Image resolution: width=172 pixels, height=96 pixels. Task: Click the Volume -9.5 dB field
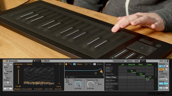(x=164, y=66)
